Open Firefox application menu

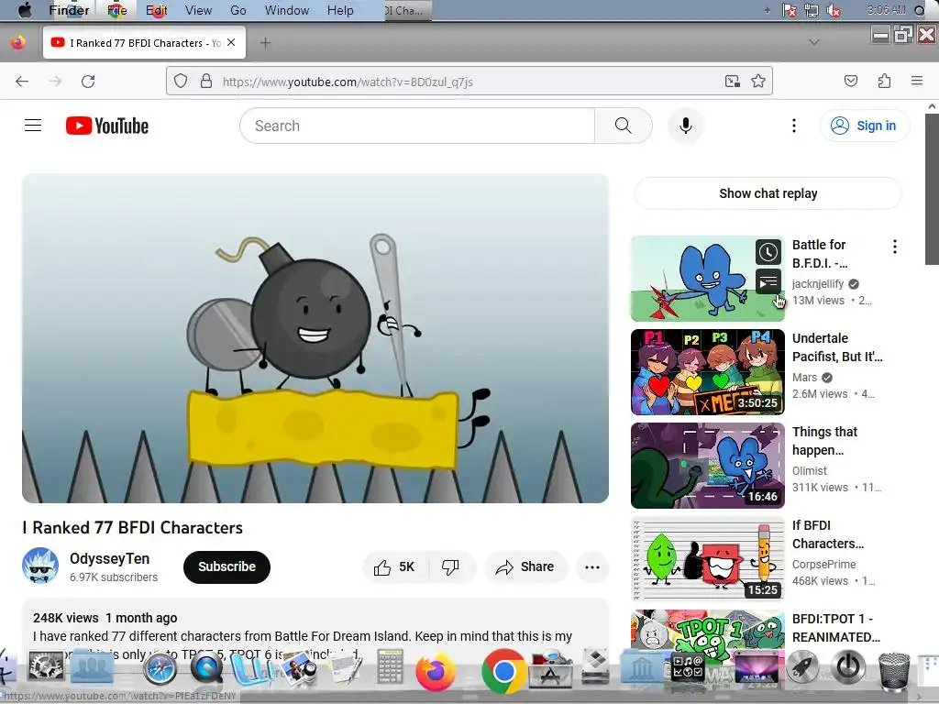917,81
